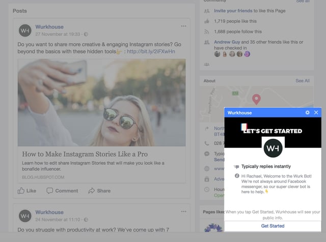Open options menu on 24 November post
The image size is (326, 242).
pyautogui.click(x=183, y=211)
